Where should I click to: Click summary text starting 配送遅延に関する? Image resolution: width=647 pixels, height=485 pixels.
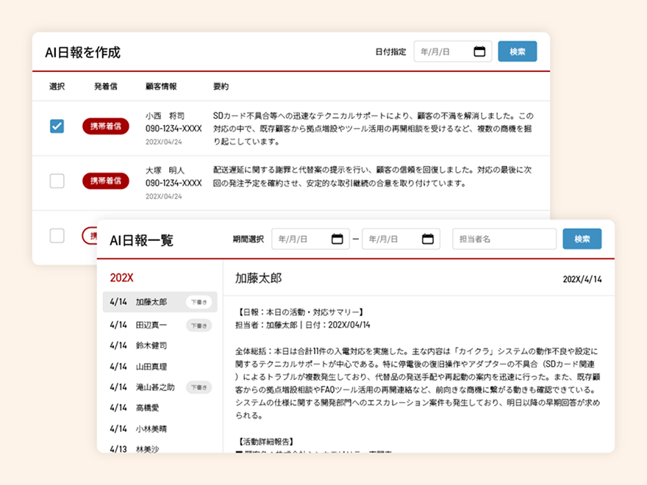[373, 176]
